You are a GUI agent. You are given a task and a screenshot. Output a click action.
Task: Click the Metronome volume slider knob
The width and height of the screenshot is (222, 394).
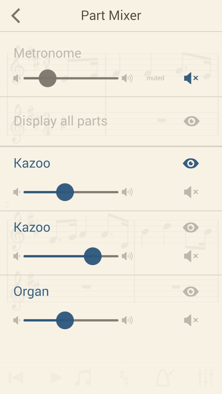(x=48, y=78)
